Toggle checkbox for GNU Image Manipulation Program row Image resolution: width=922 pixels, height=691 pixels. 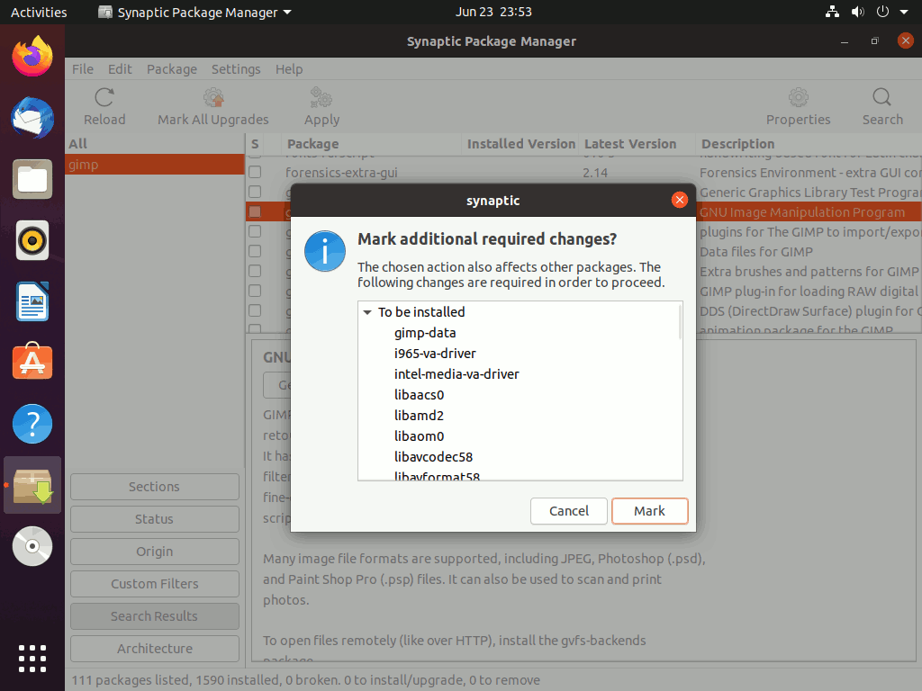[255, 211]
